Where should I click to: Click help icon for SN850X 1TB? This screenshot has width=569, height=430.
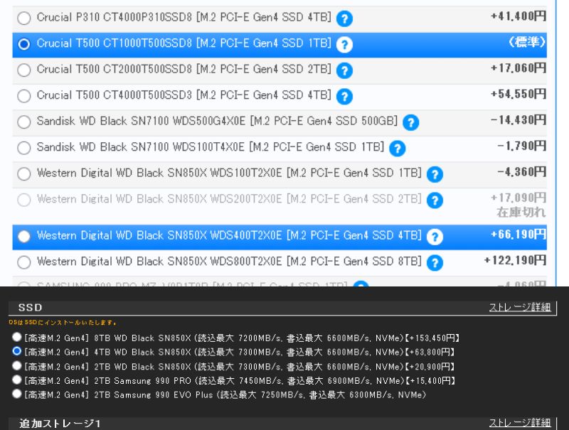tap(435, 174)
